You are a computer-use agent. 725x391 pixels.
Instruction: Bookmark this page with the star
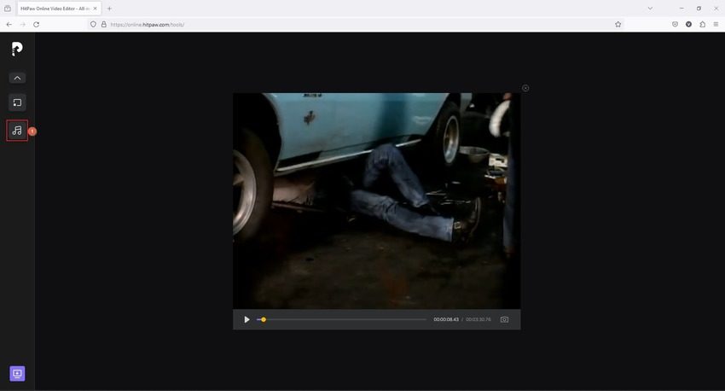[x=618, y=24]
